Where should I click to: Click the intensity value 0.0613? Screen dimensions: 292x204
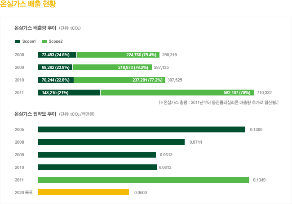tap(165, 168)
